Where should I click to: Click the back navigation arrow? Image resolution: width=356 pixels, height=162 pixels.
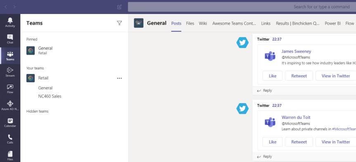click(x=6, y=7)
